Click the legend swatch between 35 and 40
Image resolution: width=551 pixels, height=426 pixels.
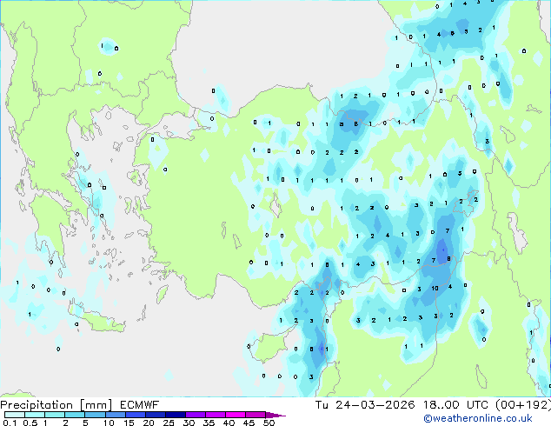tap(215, 415)
